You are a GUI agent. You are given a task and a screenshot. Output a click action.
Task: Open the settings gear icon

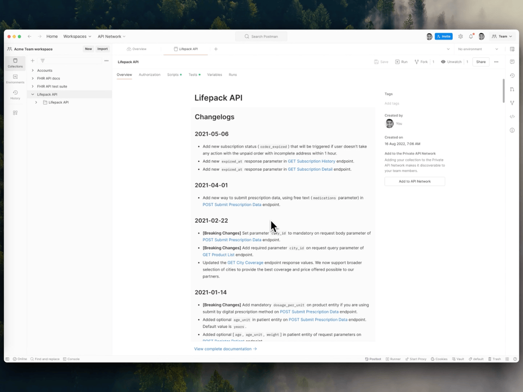[460, 36]
